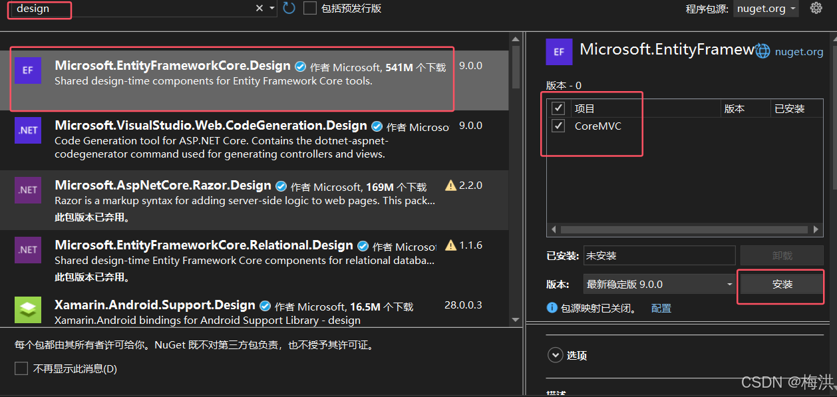Click into the search field containing design
The width and height of the screenshot is (837, 397).
(133, 9)
